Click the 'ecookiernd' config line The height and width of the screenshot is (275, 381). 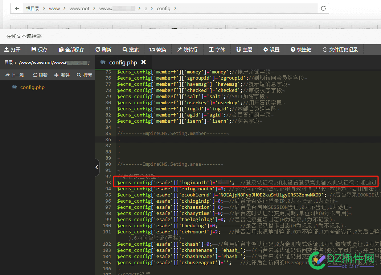pyautogui.click(x=249, y=195)
